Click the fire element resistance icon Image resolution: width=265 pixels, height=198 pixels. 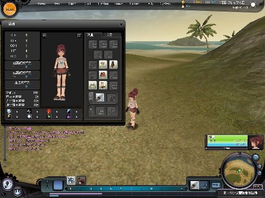tap(49, 111)
